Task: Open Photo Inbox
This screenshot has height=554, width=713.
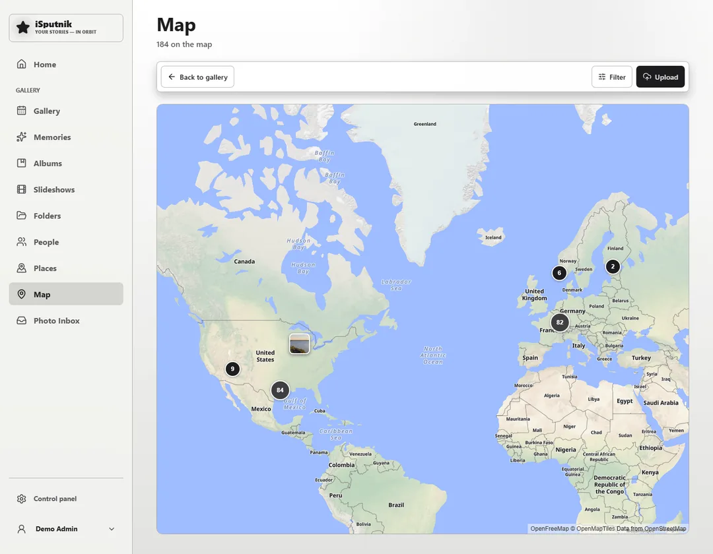Action: pos(66,321)
